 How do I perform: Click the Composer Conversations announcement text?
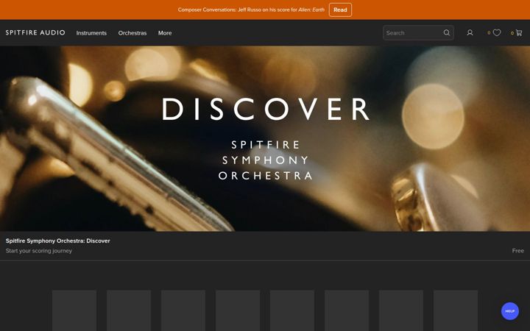point(251,10)
